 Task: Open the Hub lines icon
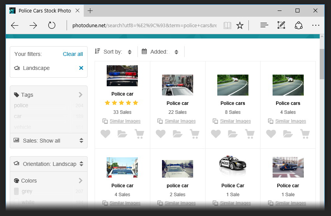pyautogui.click(x=264, y=26)
